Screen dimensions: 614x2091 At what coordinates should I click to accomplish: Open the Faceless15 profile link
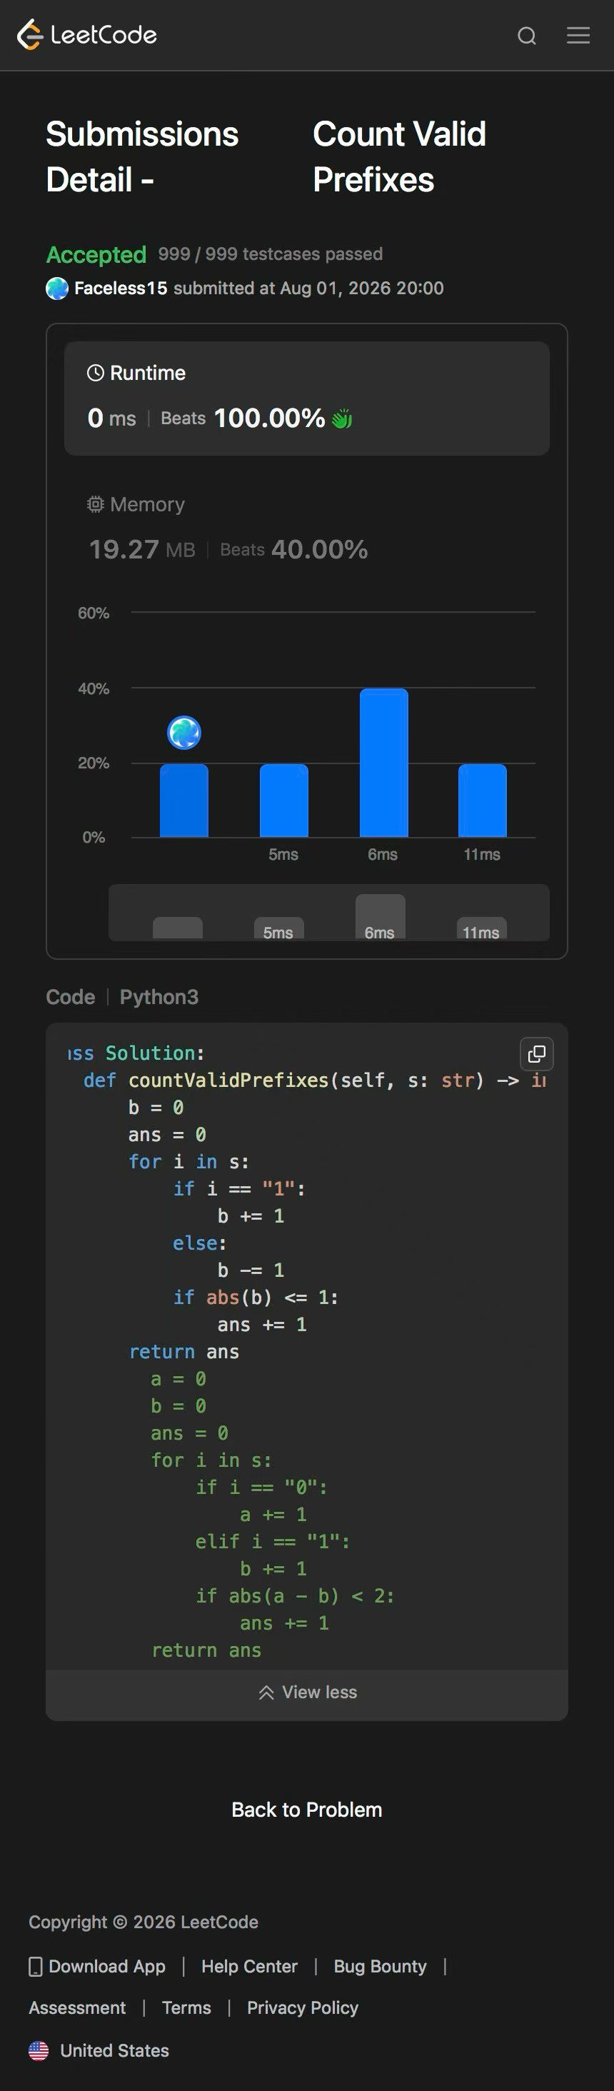pos(121,289)
